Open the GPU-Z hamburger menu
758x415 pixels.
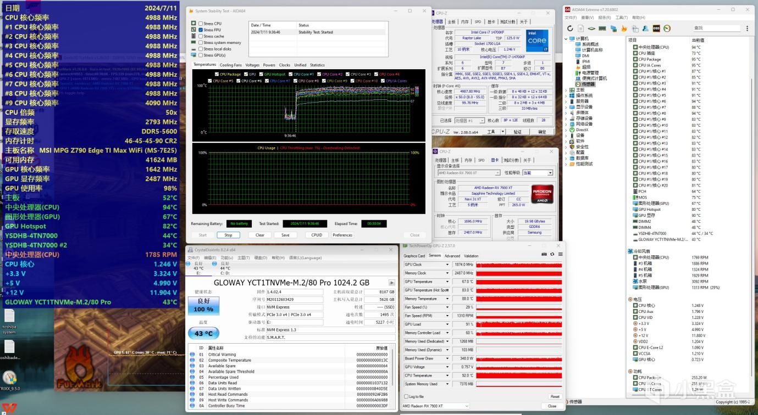(560, 255)
